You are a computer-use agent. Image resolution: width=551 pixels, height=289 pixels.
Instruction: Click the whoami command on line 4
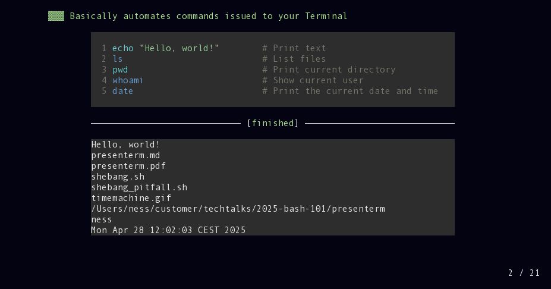[128, 80]
